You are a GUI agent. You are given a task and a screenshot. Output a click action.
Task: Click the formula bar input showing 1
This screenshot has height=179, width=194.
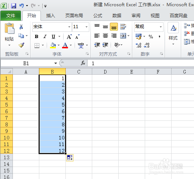tap(141, 63)
